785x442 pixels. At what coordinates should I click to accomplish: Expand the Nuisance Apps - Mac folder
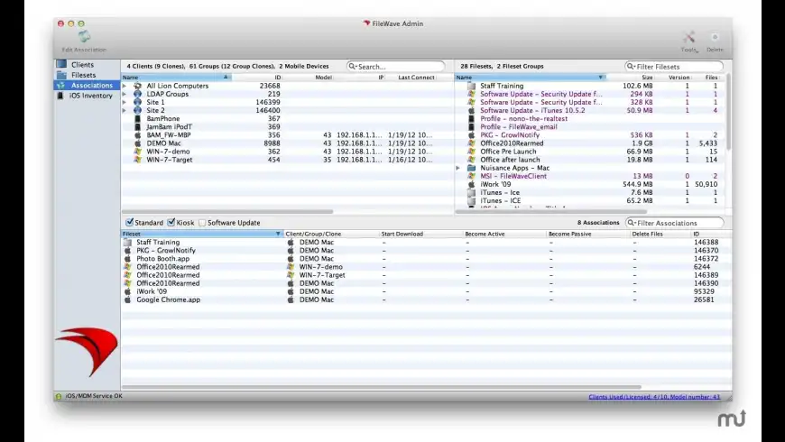(457, 168)
